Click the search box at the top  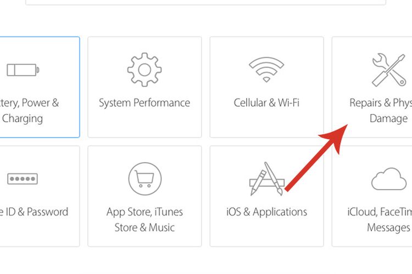tap(206, 2)
